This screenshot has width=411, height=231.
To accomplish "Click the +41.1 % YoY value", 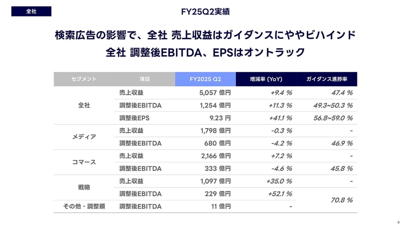I will (x=280, y=118).
